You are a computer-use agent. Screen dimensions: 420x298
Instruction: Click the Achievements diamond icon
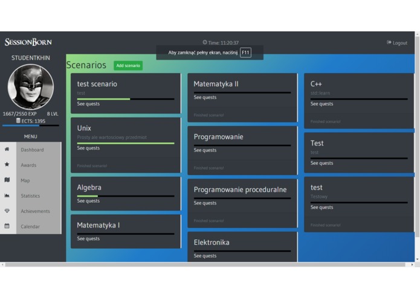(7, 211)
